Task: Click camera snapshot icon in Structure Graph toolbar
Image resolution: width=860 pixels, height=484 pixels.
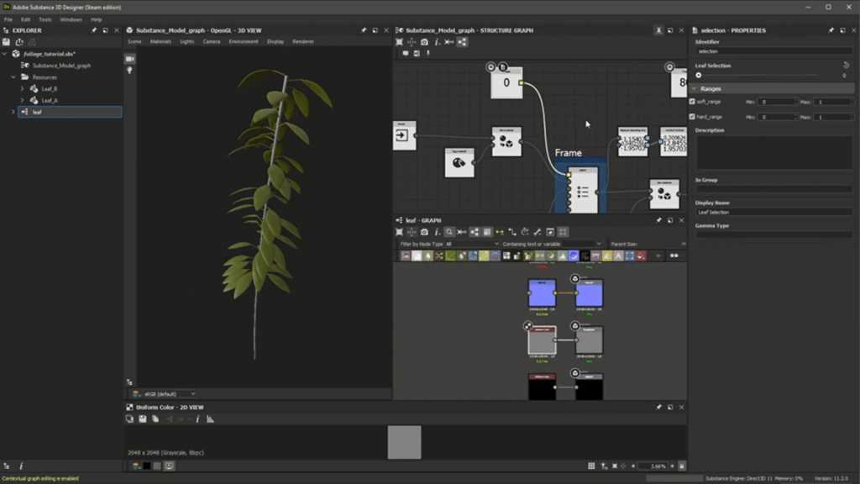Action: (424, 42)
